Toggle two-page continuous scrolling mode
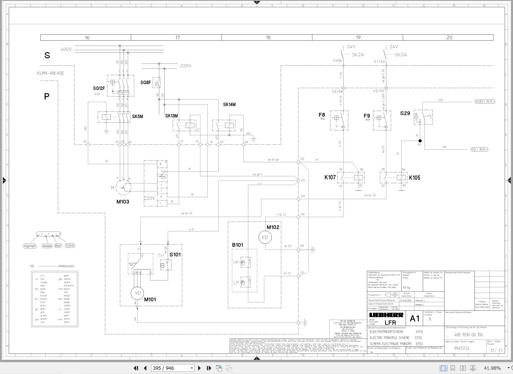Image resolution: width=513 pixels, height=374 pixels. point(473,368)
